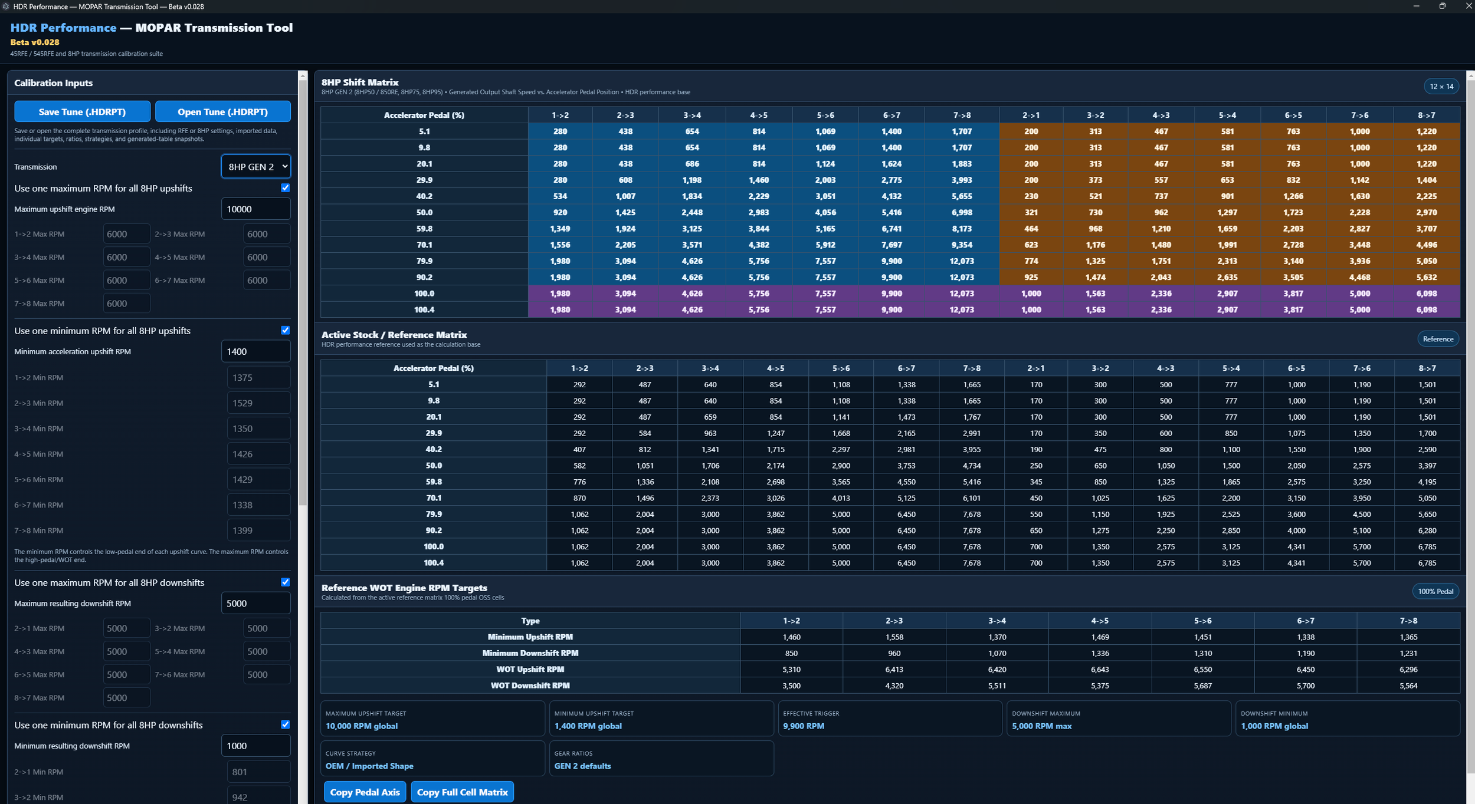Click the Reference badge

pos(1438,339)
